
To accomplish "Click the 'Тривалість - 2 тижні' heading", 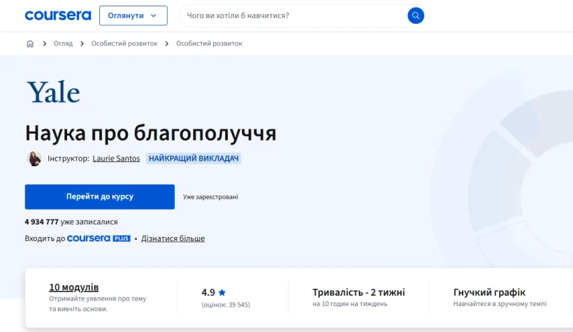I will pos(358,293).
